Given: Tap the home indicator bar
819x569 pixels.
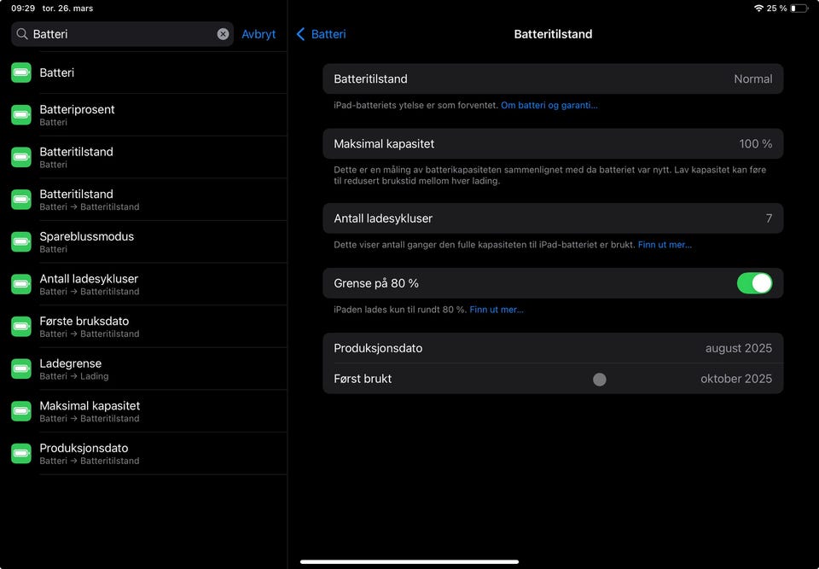Looking at the screenshot, I should point(409,561).
